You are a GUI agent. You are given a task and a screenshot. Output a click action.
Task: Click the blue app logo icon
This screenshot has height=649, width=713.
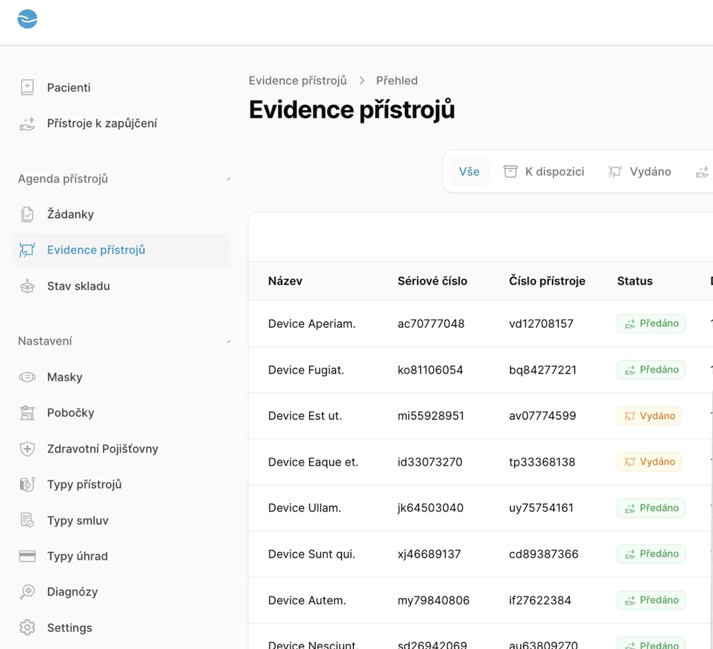pyautogui.click(x=27, y=19)
